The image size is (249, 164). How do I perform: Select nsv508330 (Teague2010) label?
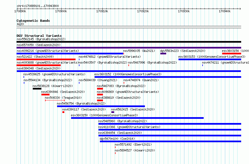click(x=63, y=98)
